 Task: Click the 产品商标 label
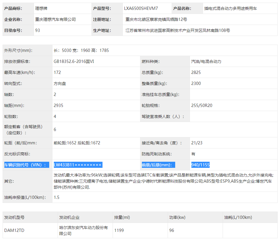13,8
